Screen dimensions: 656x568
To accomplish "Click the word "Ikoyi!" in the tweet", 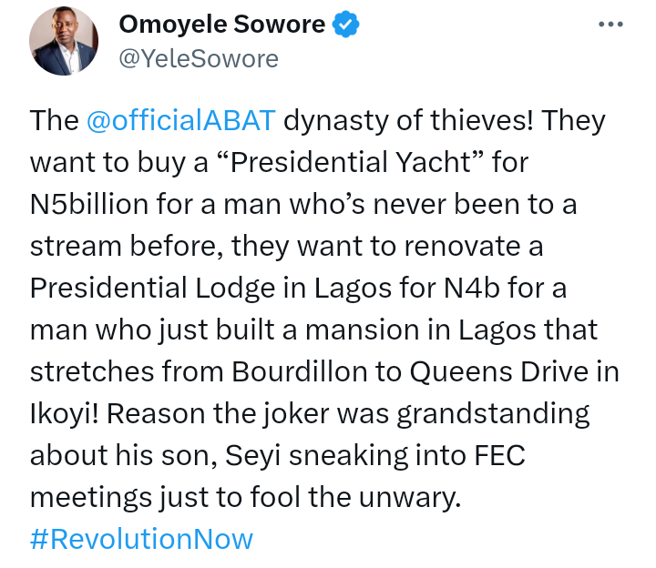I will click(65, 414).
